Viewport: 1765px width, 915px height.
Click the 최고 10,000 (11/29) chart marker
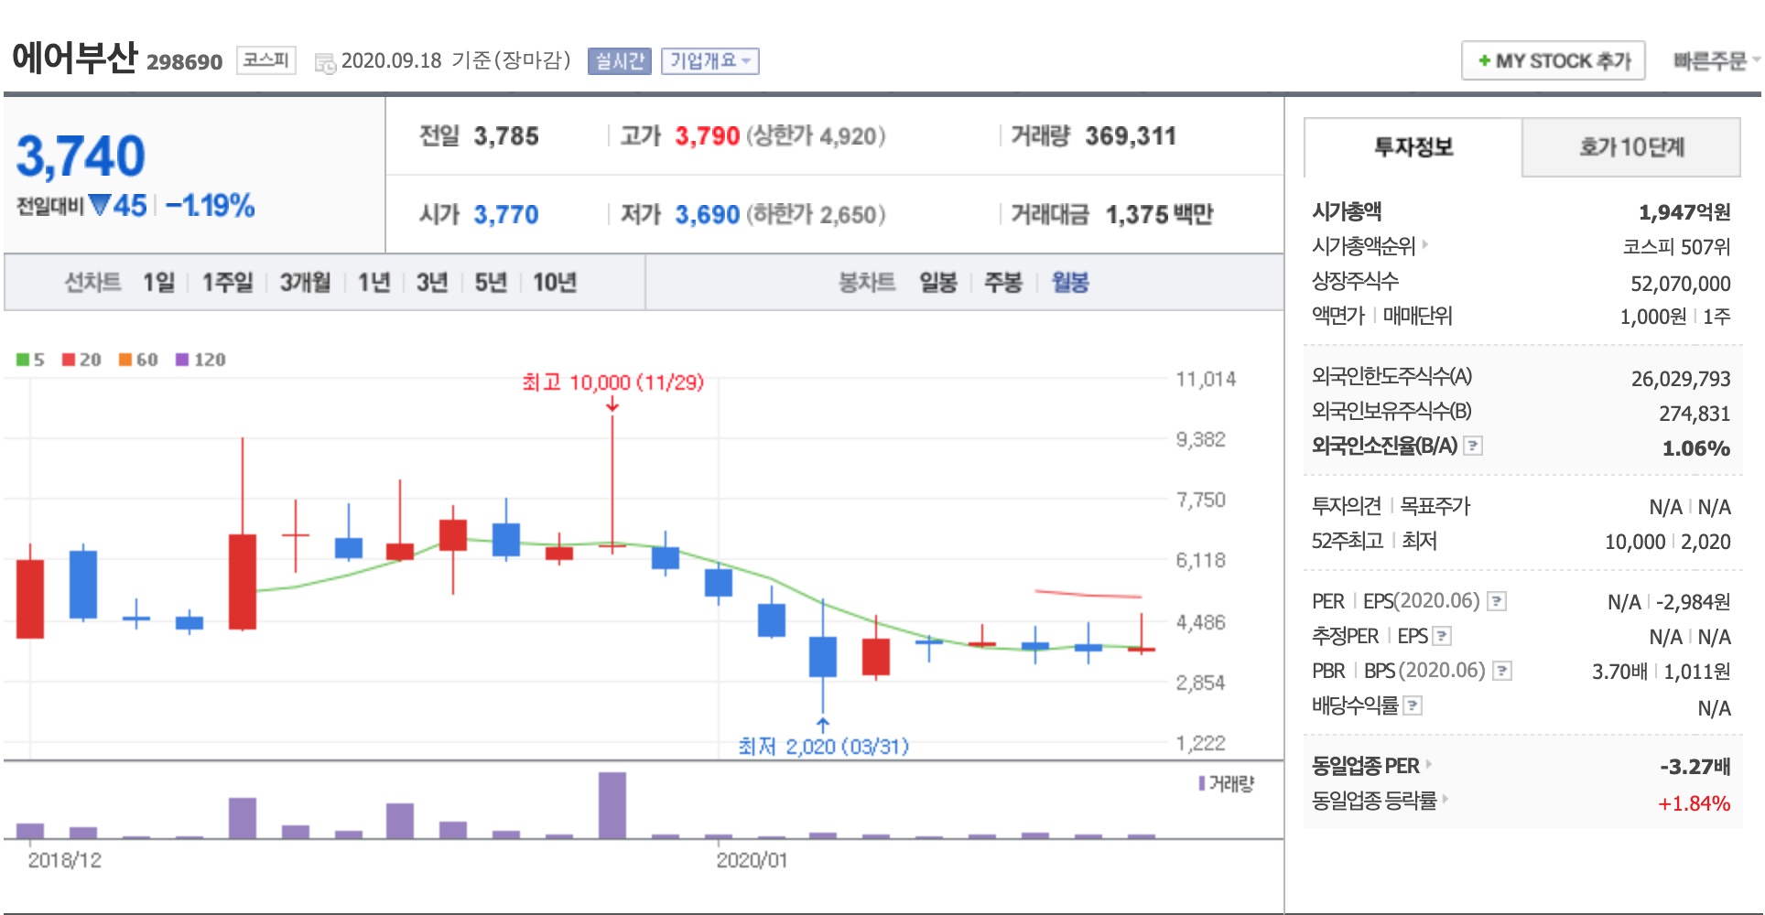(x=612, y=382)
